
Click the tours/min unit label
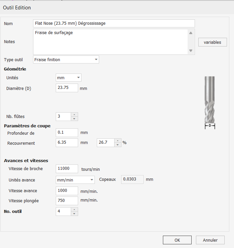(x=90, y=169)
